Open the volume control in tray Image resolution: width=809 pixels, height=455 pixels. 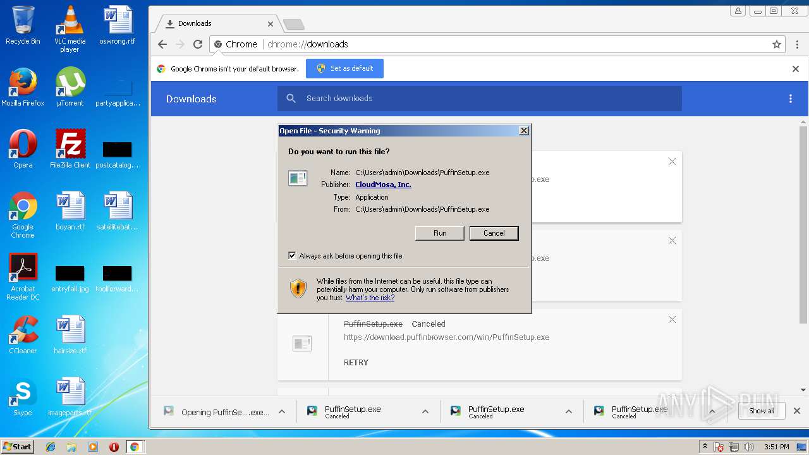point(749,447)
